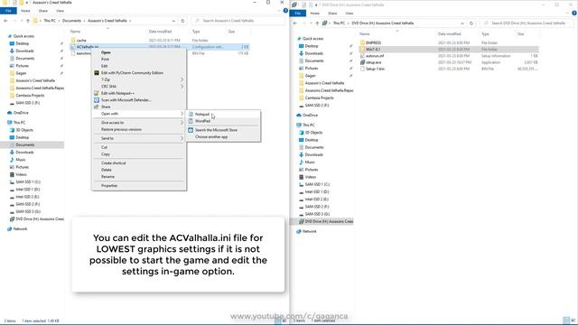Screen dimensions: 578x325
Task: Open address bar history dropdown in left window
Action: 173,21
